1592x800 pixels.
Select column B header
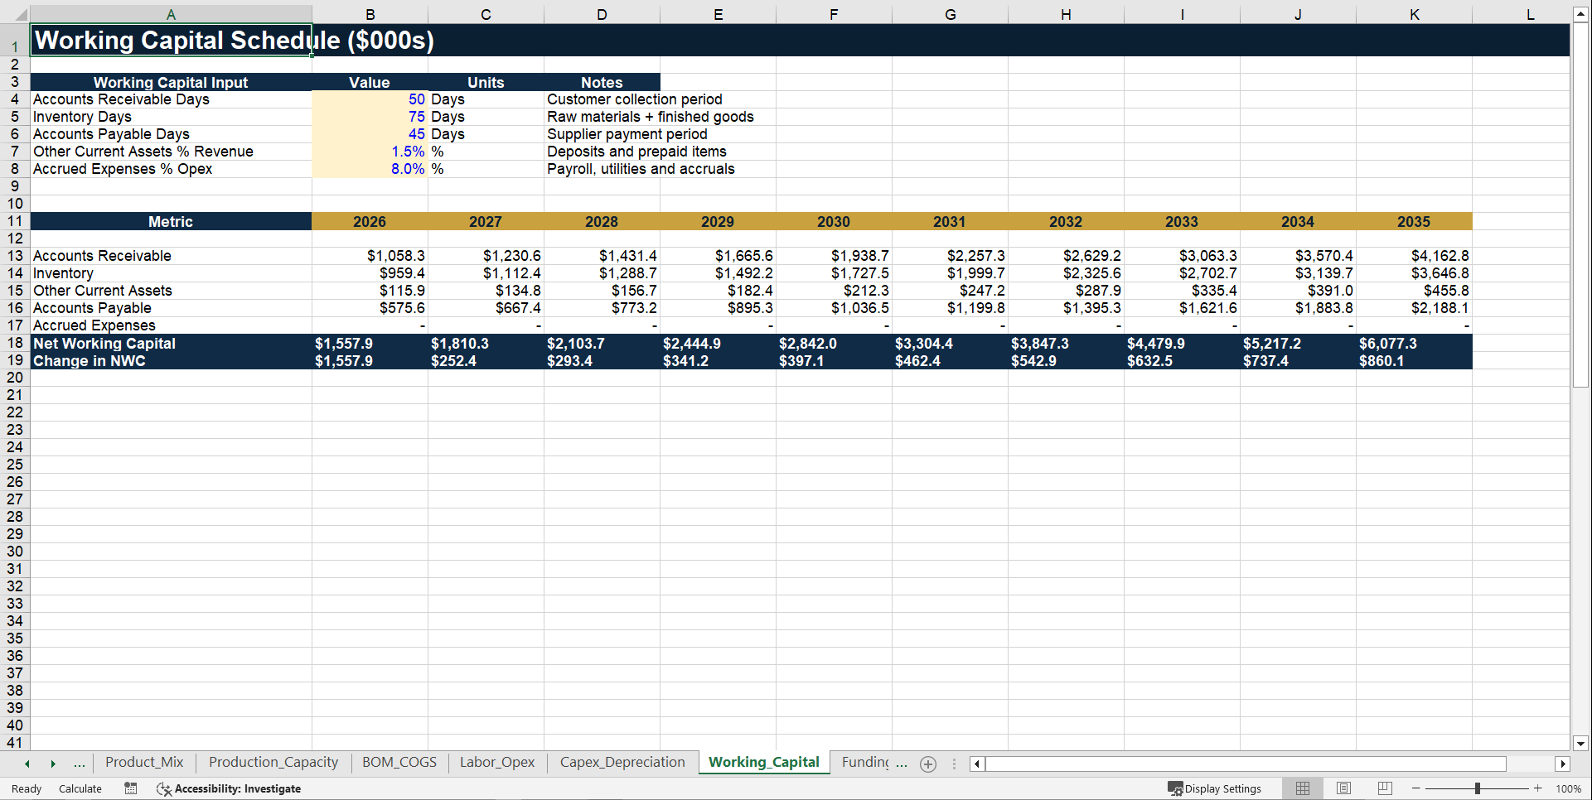(x=370, y=14)
